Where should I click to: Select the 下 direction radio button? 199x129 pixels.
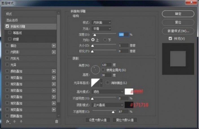[105, 40]
